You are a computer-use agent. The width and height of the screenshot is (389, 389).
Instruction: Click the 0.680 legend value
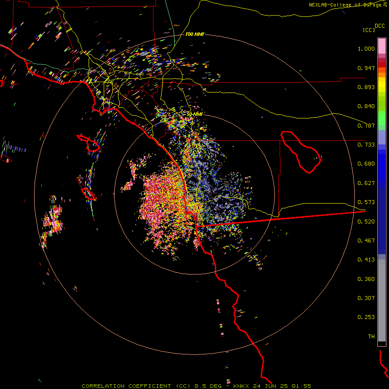point(366,164)
